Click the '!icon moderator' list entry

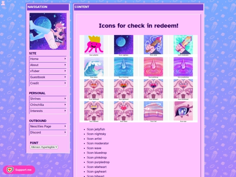click(98, 143)
